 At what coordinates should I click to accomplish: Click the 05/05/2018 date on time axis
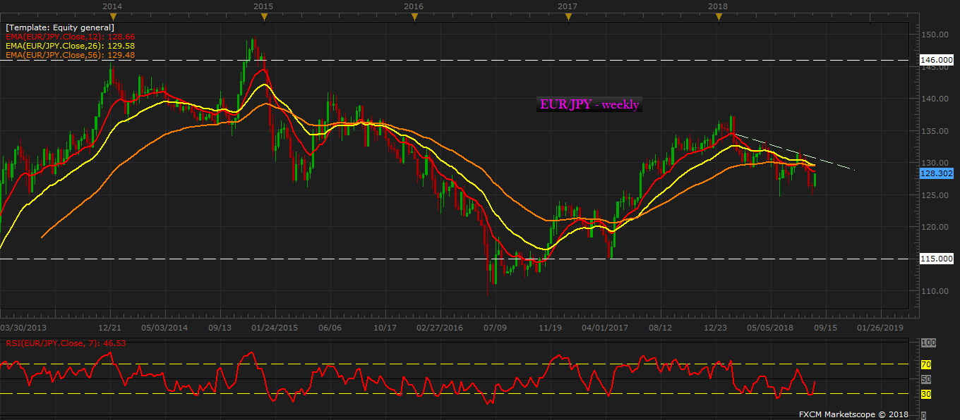pyautogui.click(x=770, y=328)
